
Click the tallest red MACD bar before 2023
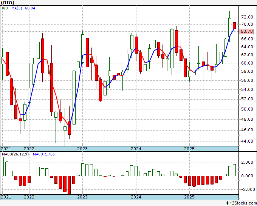[x=69, y=185]
